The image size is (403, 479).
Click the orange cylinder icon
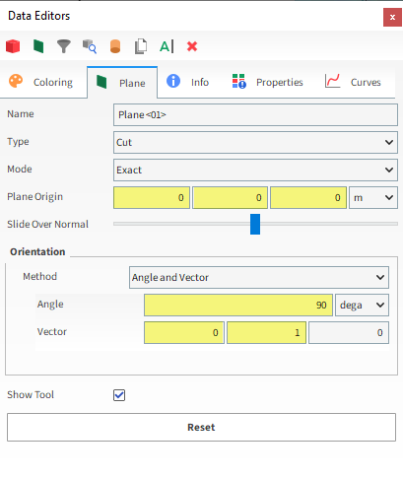coord(115,46)
